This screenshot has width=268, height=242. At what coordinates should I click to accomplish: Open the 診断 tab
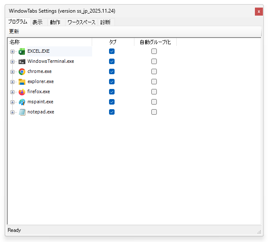click(x=106, y=22)
